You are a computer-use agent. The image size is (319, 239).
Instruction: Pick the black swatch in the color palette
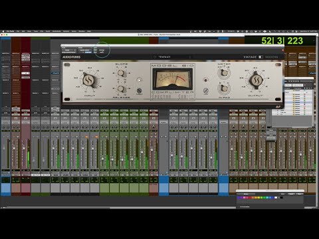(x=282, y=197)
